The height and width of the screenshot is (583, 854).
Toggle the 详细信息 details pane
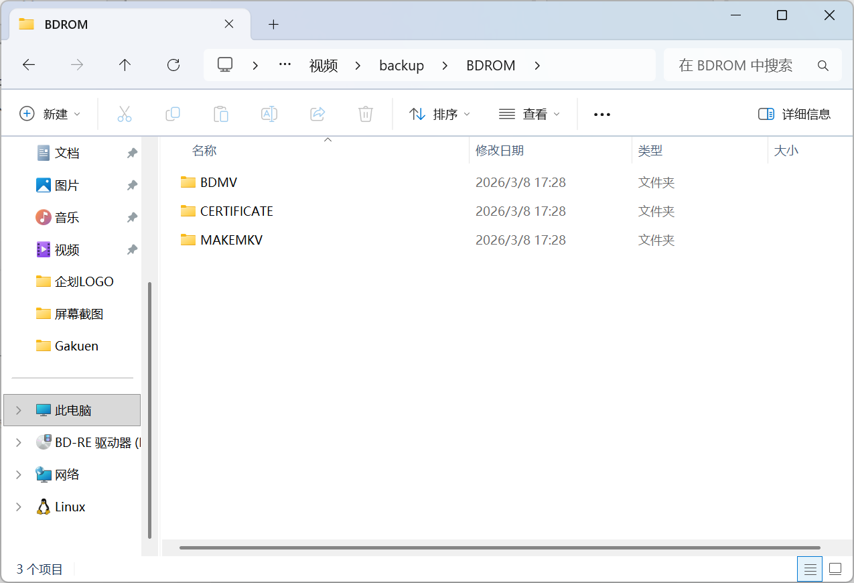pyautogui.click(x=794, y=114)
